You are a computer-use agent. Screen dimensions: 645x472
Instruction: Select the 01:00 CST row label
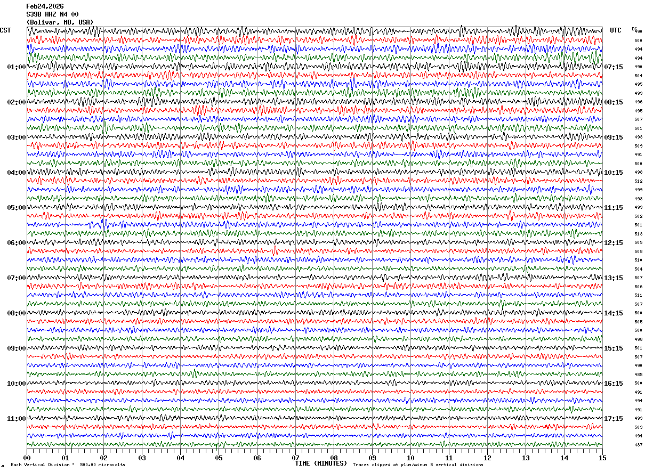pos(16,67)
